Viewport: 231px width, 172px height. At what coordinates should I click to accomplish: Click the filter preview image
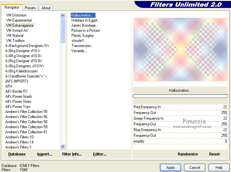tap(180, 50)
